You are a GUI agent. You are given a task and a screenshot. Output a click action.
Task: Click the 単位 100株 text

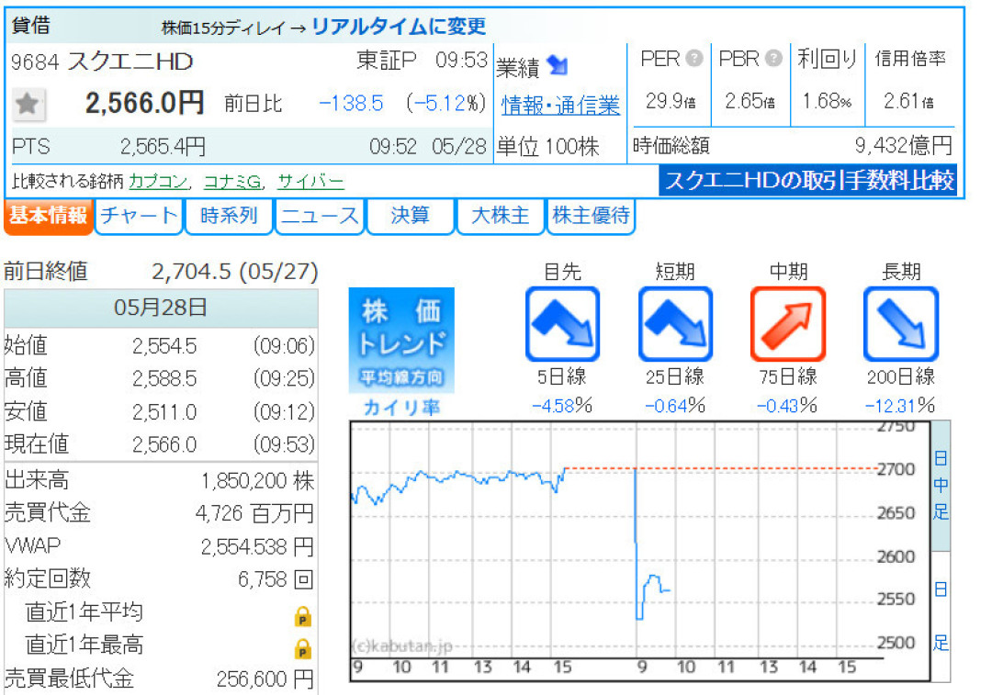click(x=547, y=147)
